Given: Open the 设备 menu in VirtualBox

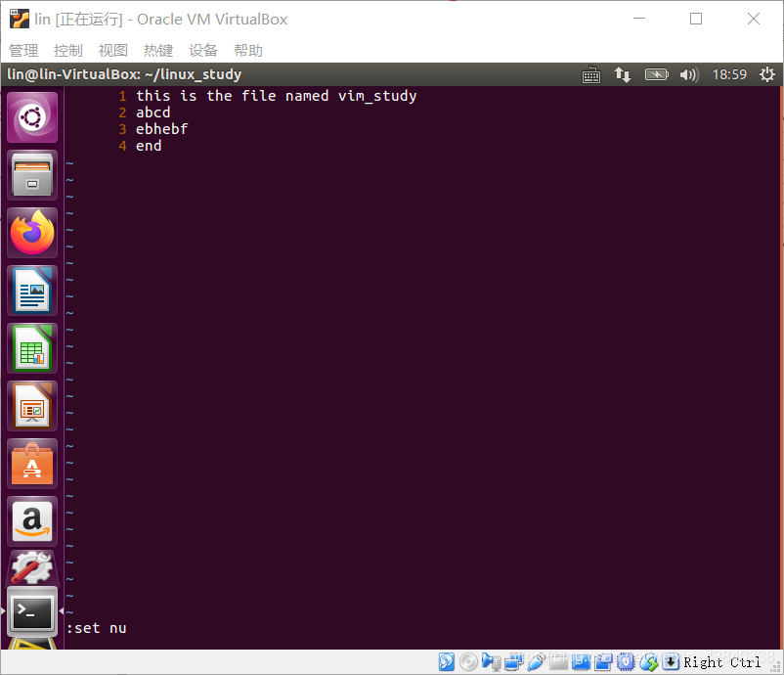Looking at the screenshot, I should 203,50.
